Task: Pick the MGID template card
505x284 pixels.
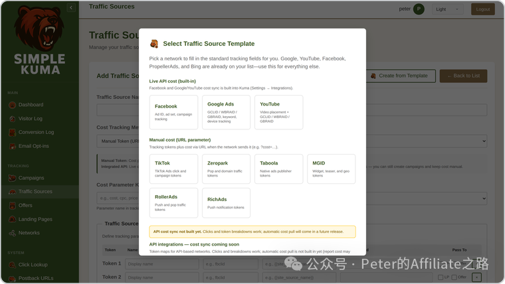Action: [331, 169]
